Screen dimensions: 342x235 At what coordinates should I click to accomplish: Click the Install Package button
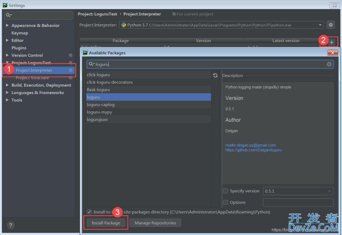pos(106,223)
